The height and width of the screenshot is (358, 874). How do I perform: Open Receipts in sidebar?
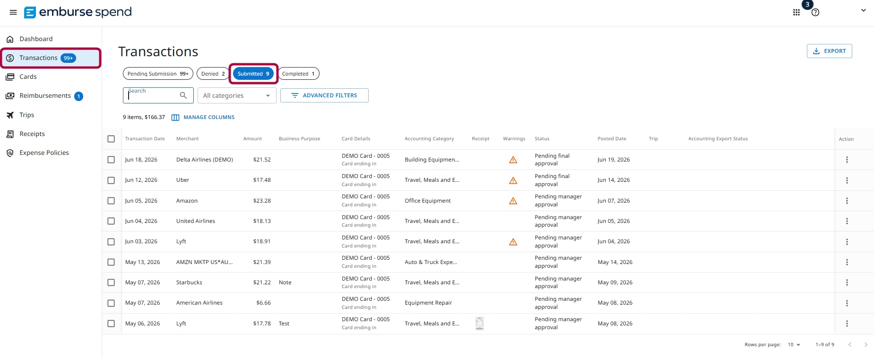click(32, 134)
